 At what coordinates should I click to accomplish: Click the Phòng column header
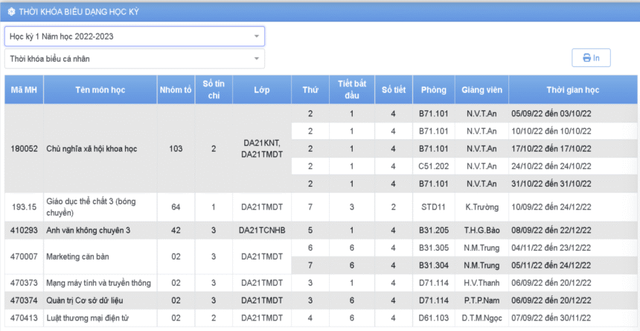[x=433, y=90]
